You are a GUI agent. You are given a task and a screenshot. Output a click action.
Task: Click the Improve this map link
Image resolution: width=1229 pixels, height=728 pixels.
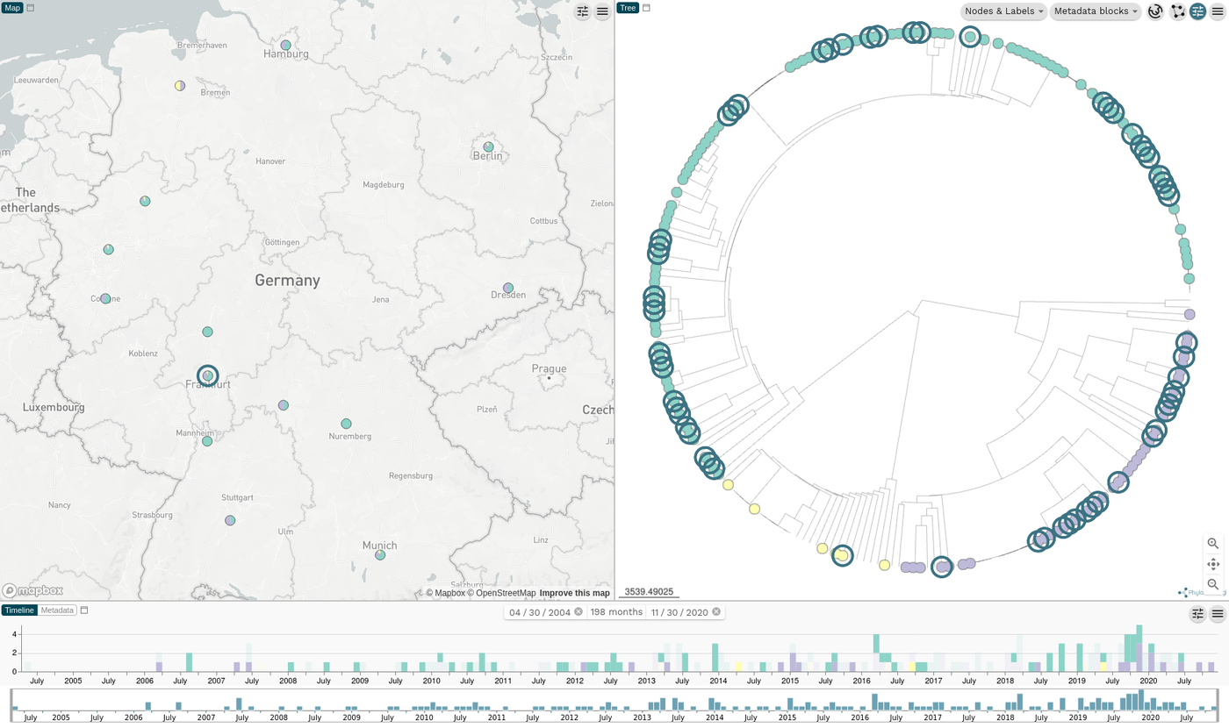[x=574, y=593]
